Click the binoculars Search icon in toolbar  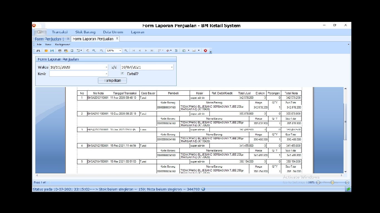coord(38,51)
